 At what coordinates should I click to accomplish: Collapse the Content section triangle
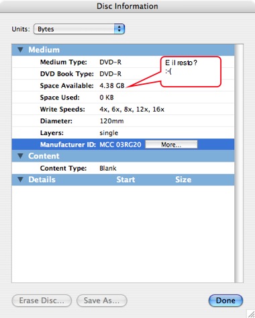pos(20,156)
